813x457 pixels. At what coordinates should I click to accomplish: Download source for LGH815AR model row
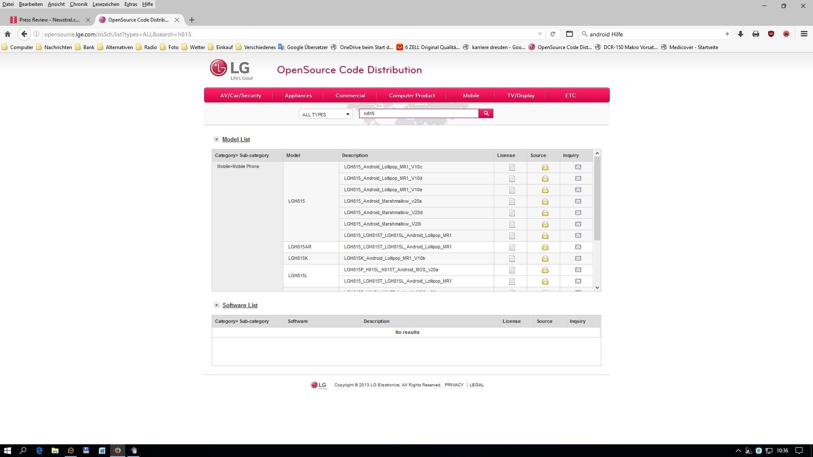[x=545, y=247]
